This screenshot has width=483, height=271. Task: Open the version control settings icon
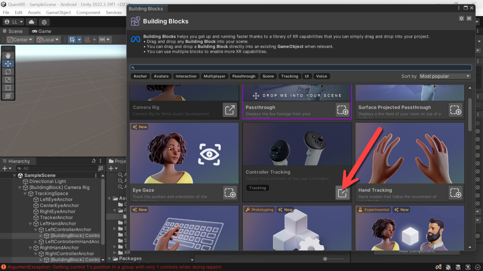[44, 22]
